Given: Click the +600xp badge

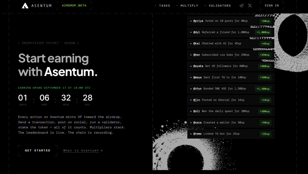Looking at the screenshot, I should (265, 66).
